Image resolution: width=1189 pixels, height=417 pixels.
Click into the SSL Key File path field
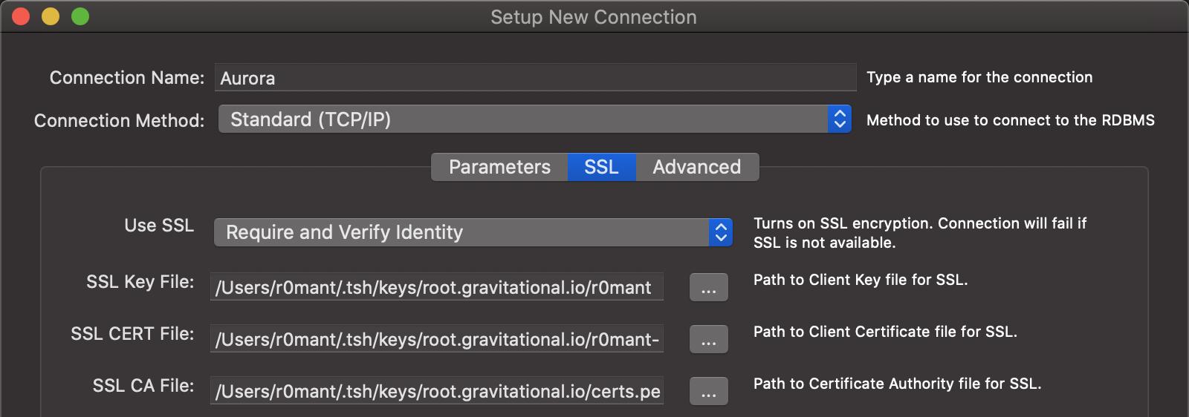[437, 288]
